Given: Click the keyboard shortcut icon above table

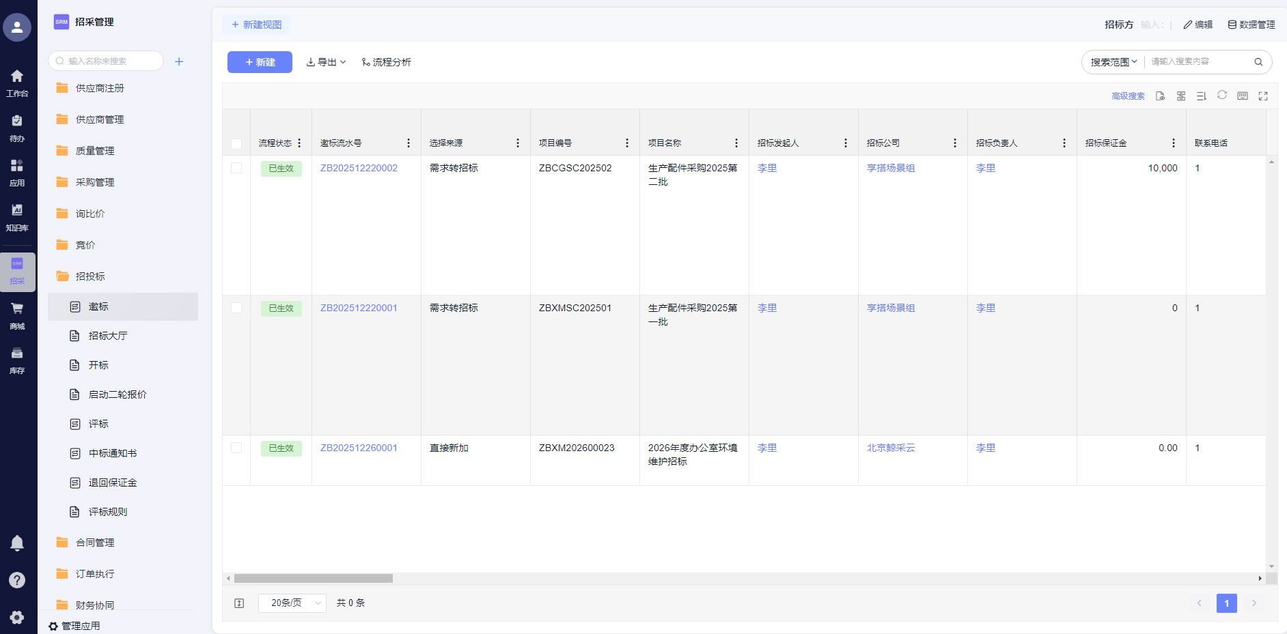Looking at the screenshot, I should click(x=1242, y=96).
